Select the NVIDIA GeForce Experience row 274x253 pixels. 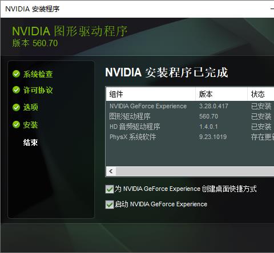click(190, 106)
